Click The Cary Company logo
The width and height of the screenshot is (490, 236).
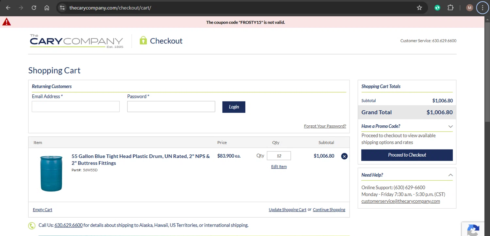(76, 41)
